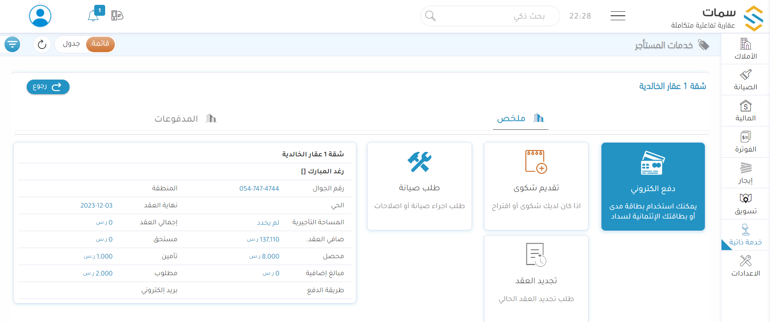The image size is (770, 322).
Task: Click the page title شقة 1 عقار الخالدية
Action: pyautogui.click(x=673, y=86)
